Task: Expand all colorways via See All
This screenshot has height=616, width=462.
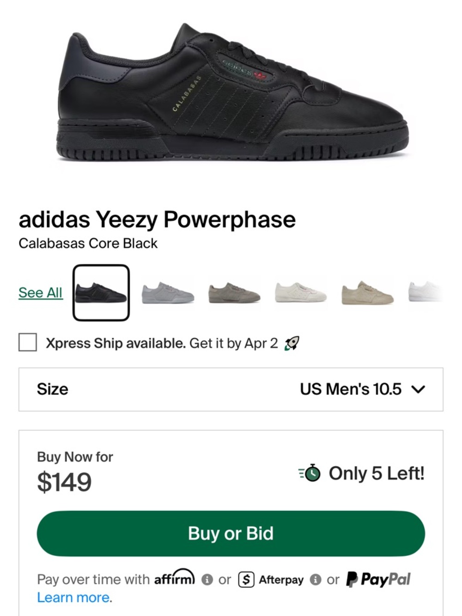Action: point(40,292)
